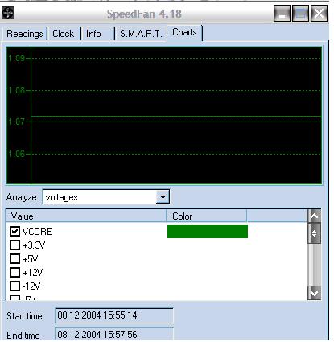The width and height of the screenshot is (334, 342).
Task: Close the SpeedFan window
Action: (x=319, y=14)
